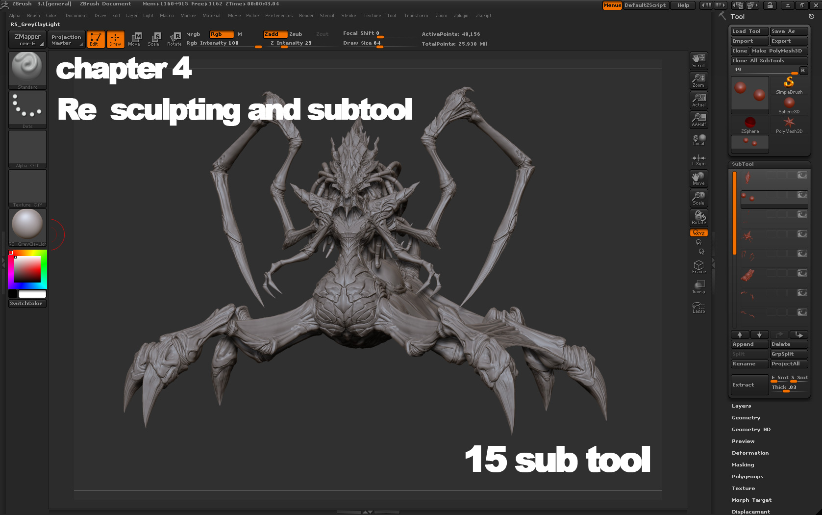Select the Rotate transform tool in top shelf

(x=174, y=39)
